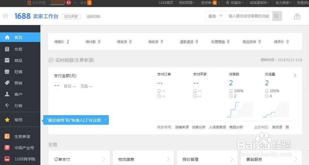Click the star icon beside 收藏夹
Image resolution: width=309 pixels, height=165 pixels.
[x=228, y=2]
